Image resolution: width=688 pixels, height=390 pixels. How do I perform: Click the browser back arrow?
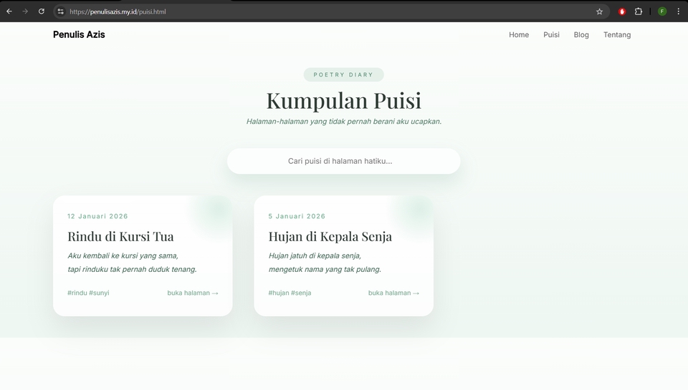tap(9, 11)
